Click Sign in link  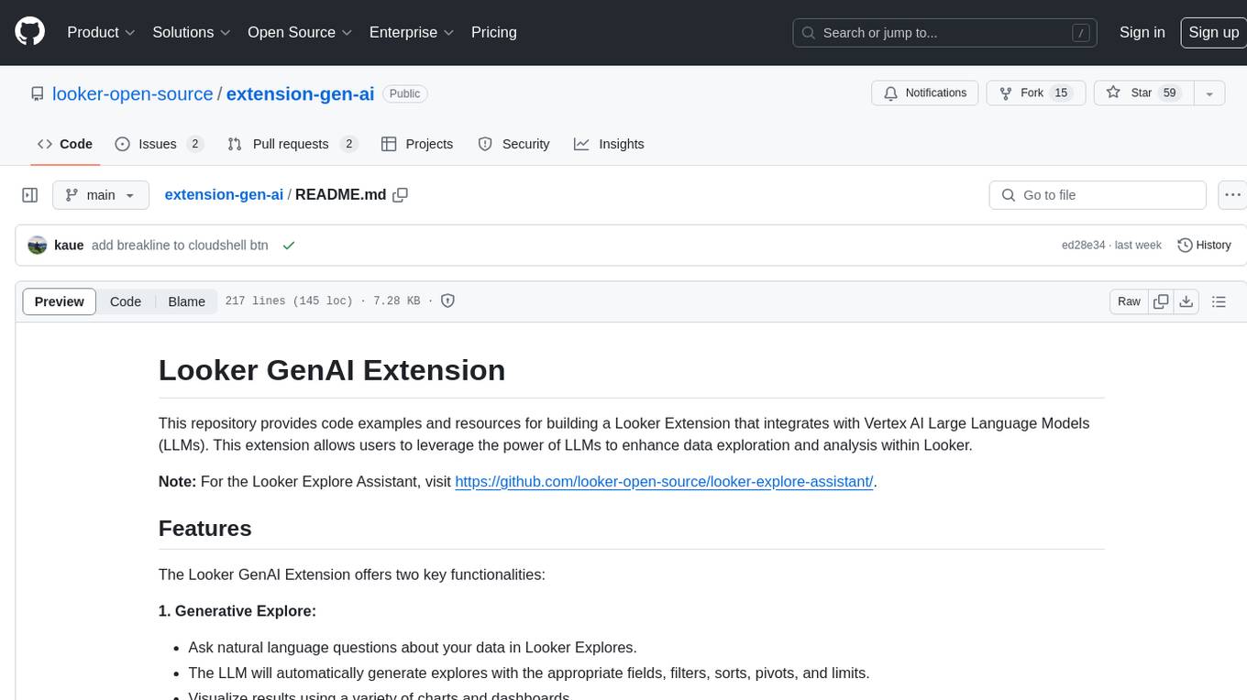click(1142, 32)
